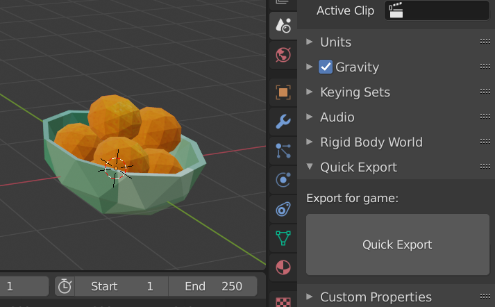
Task: Grab the Audio panel drag handle
Action: click(x=485, y=117)
